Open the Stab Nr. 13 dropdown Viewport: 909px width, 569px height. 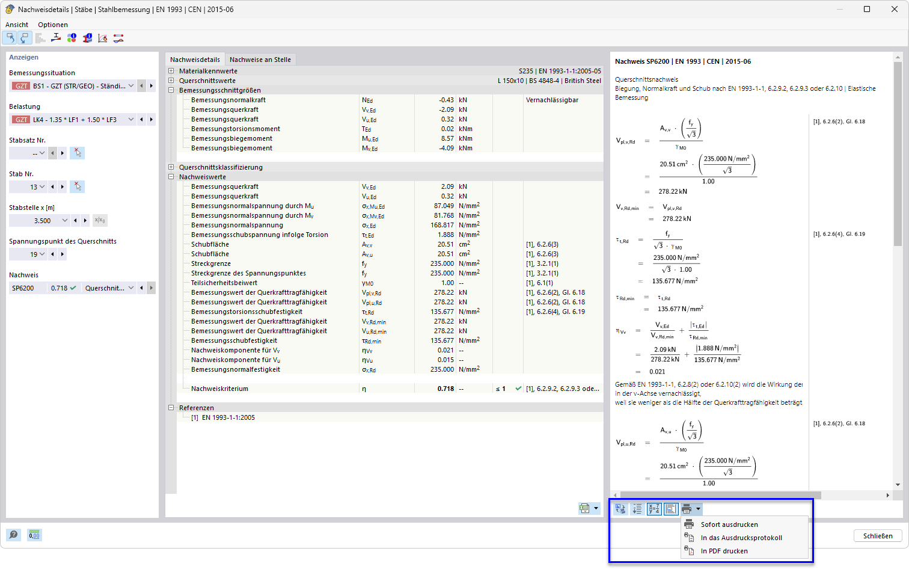coord(42,187)
